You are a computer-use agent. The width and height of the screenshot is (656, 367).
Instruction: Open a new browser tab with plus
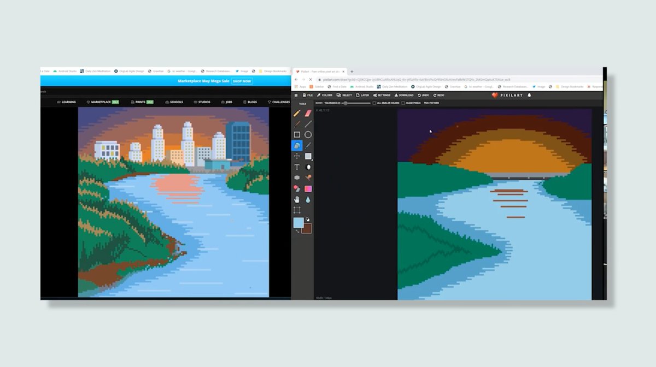[x=352, y=72]
